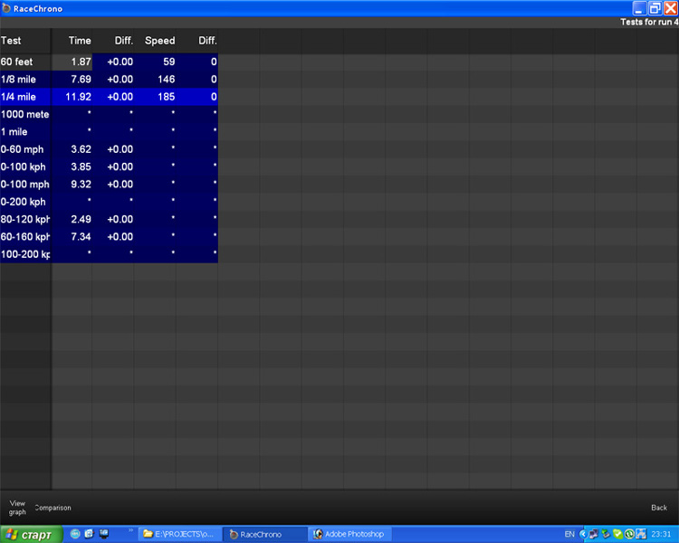Screen dimensions: 679x543
Task: Click the Time column header
Action: 80,41
